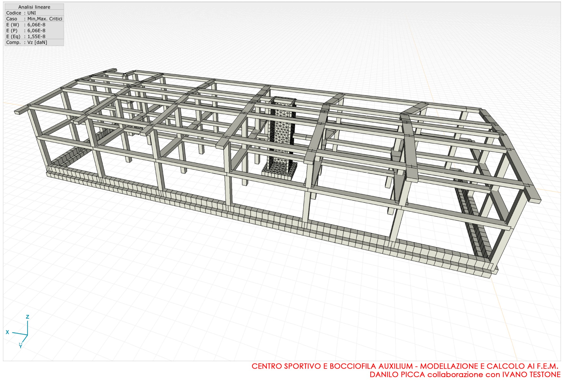Click the 'E (W) : 6,06E-8' value
This screenshot has height=381, width=565.
tap(36, 25)
